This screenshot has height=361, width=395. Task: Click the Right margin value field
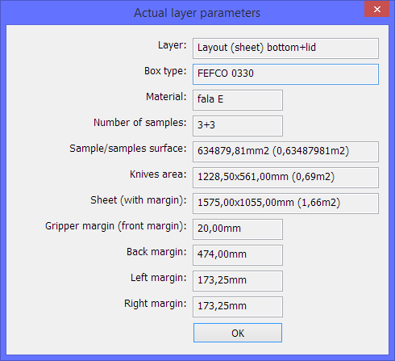pyautogui.click(x=238, y=307)
